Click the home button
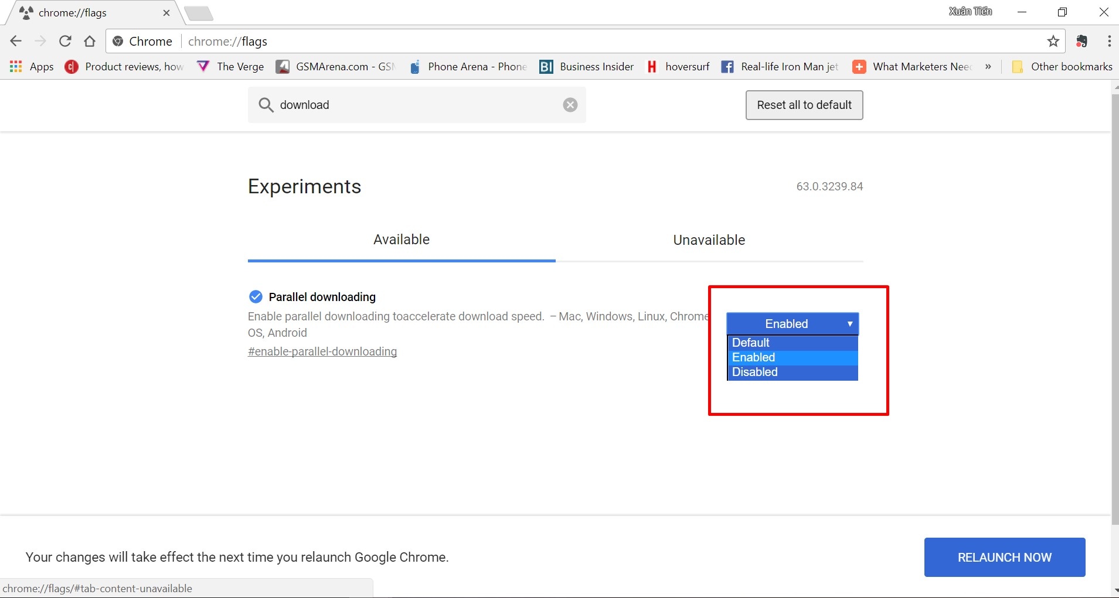Screen dimensions: 1119x598 (x=90, y=41)
